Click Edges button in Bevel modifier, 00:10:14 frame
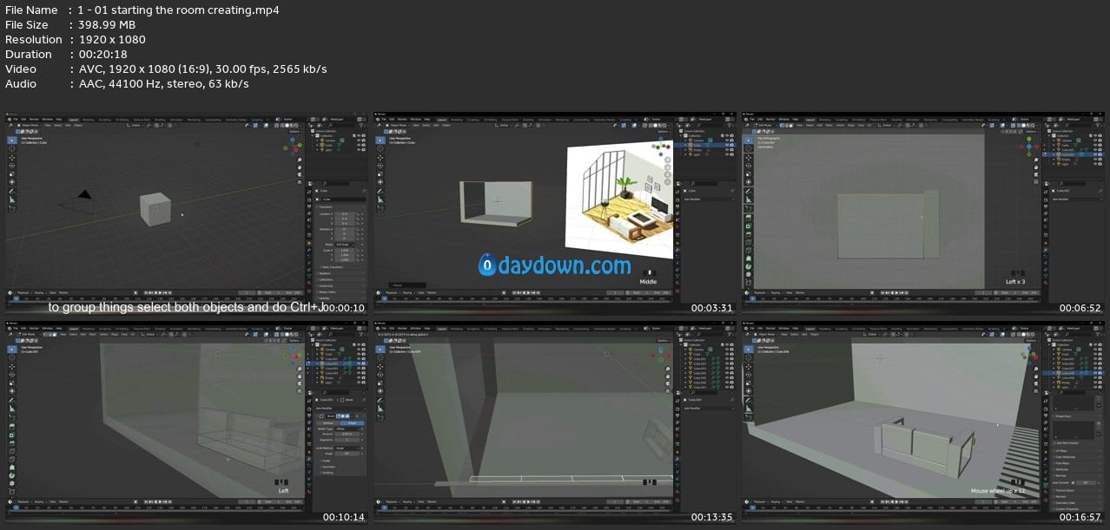The width and height of the screenshot is (1110, 530). (x=352, y=423)
